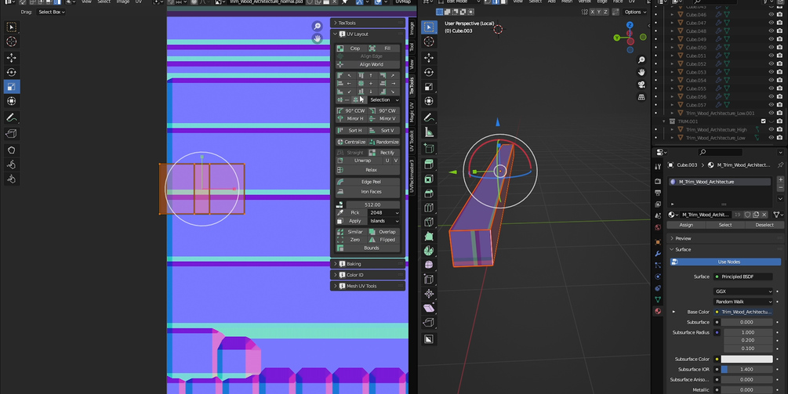788x394 pixels.
Task: Select the Cursor tool in UV editor toolbar
Action: click(x=12, y=42)
